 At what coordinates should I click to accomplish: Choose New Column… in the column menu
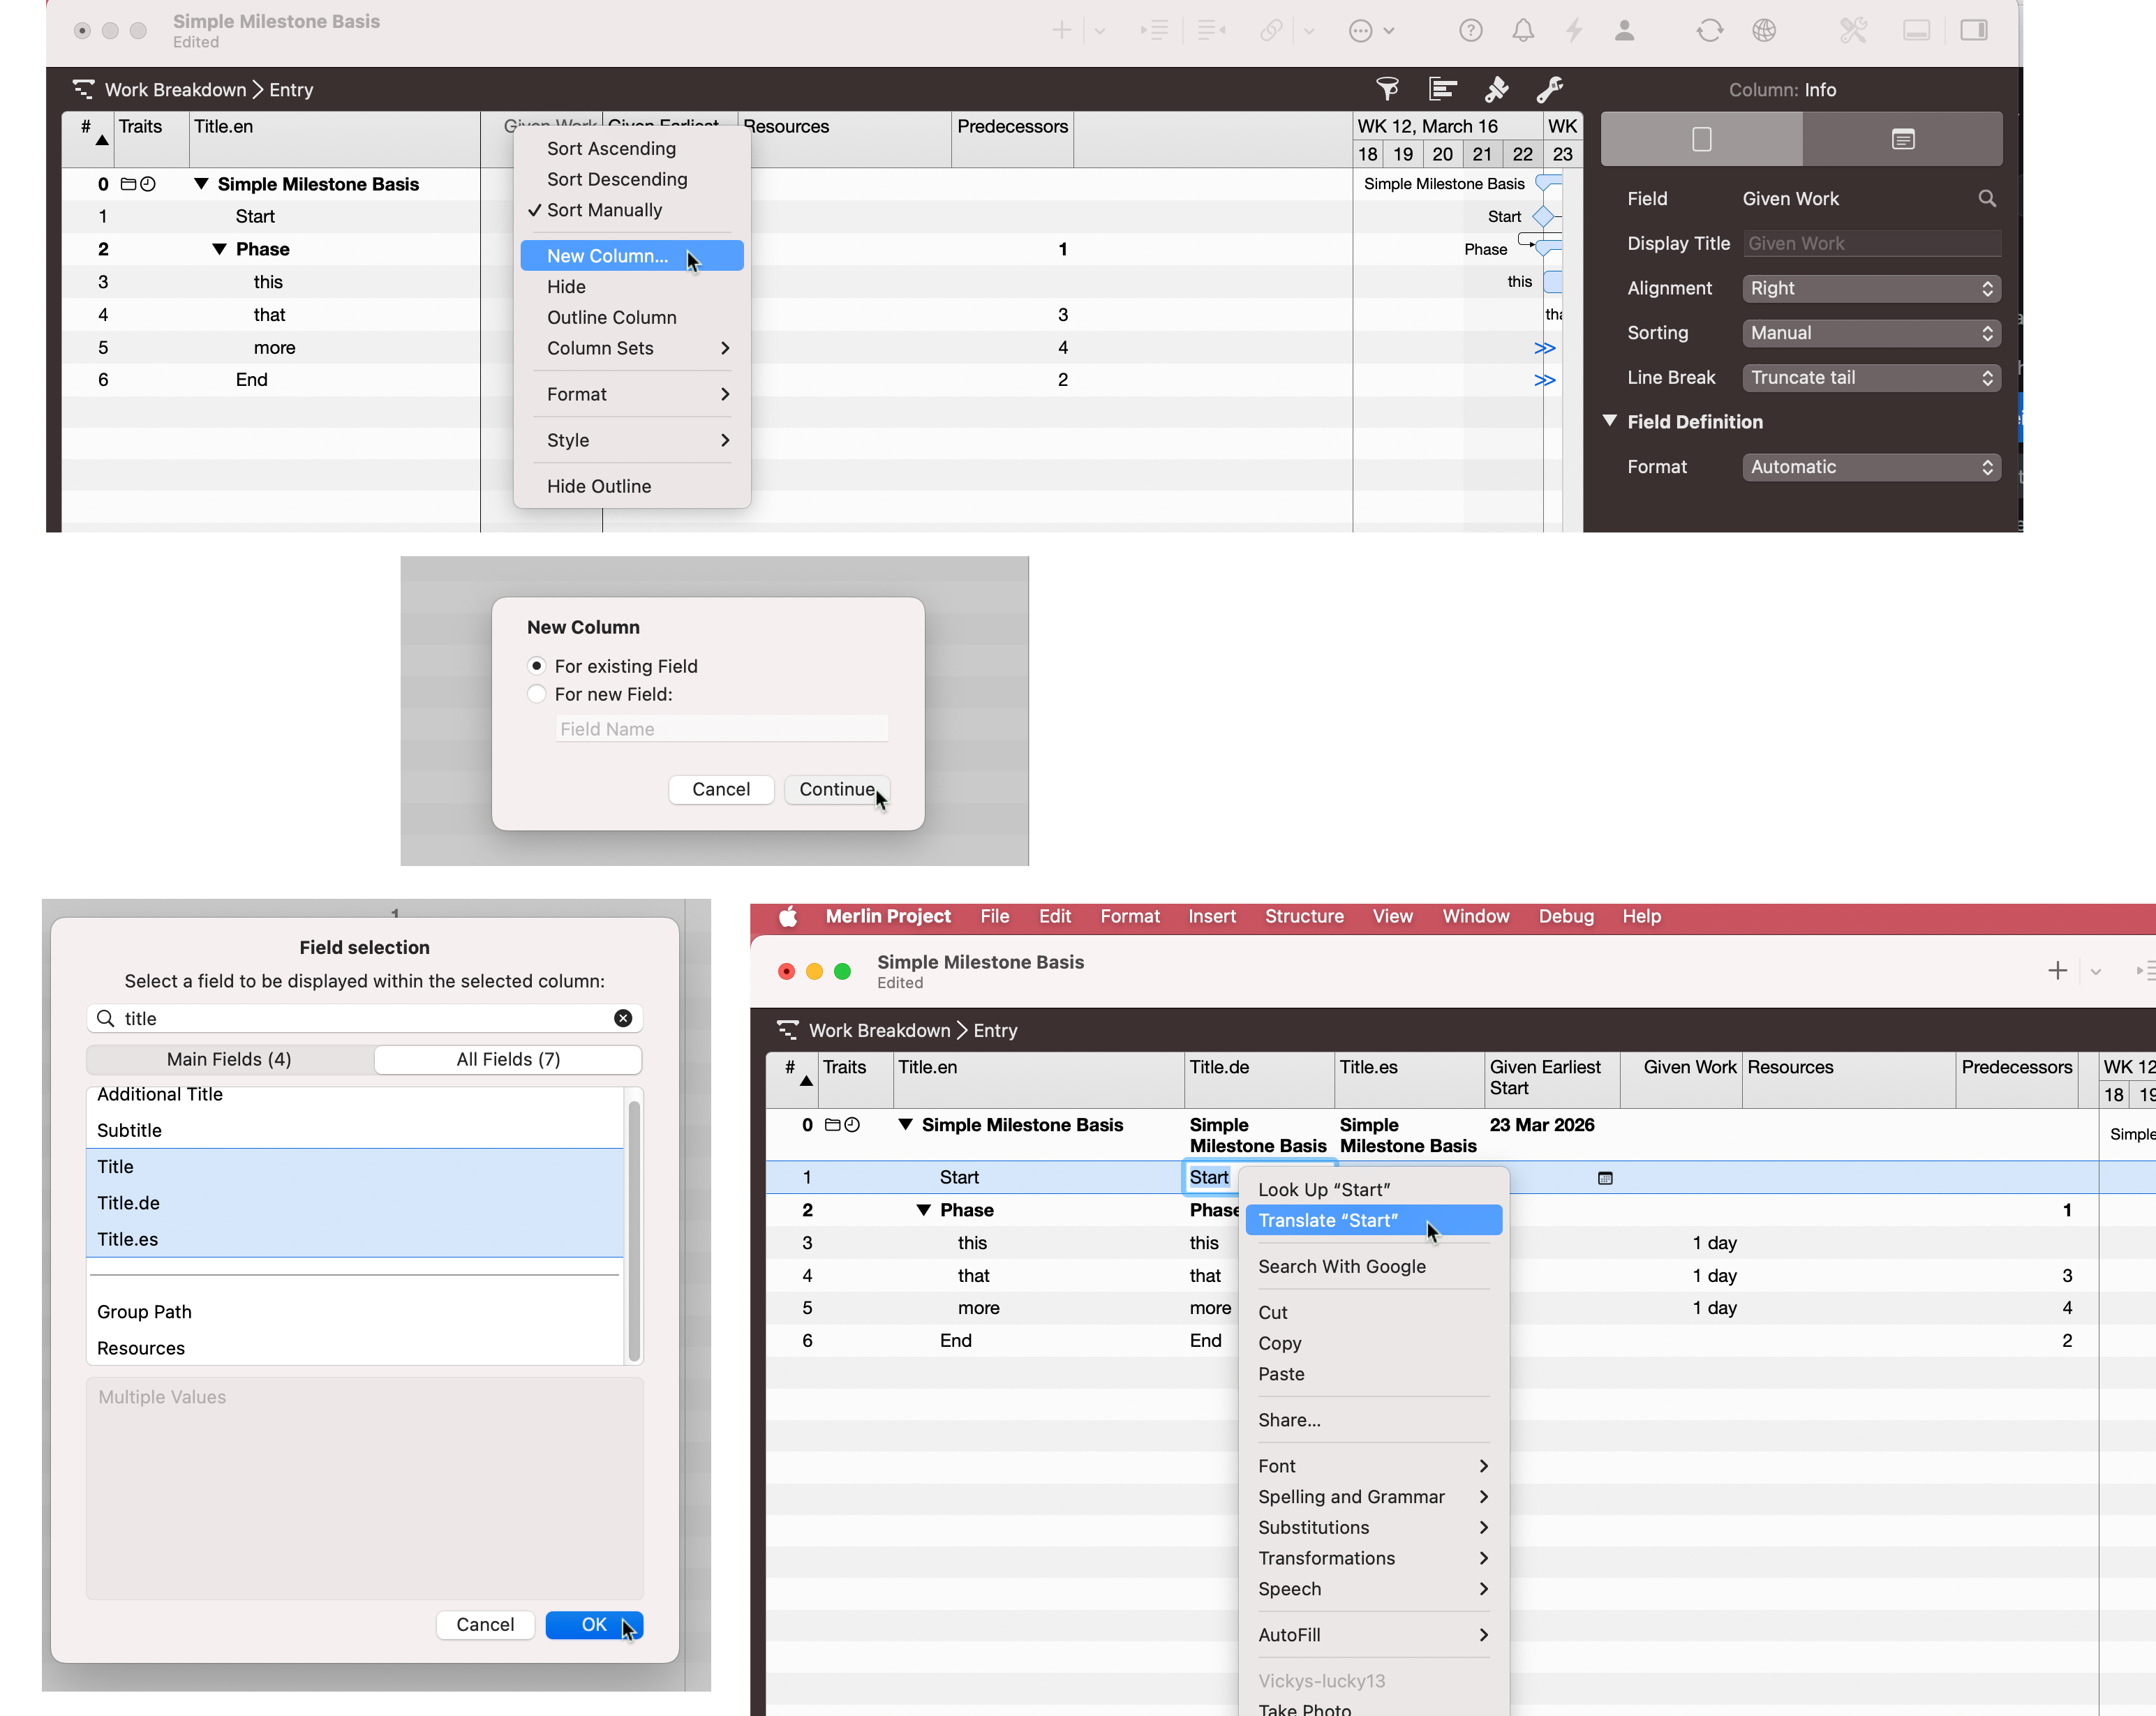(x=632, y=256)
